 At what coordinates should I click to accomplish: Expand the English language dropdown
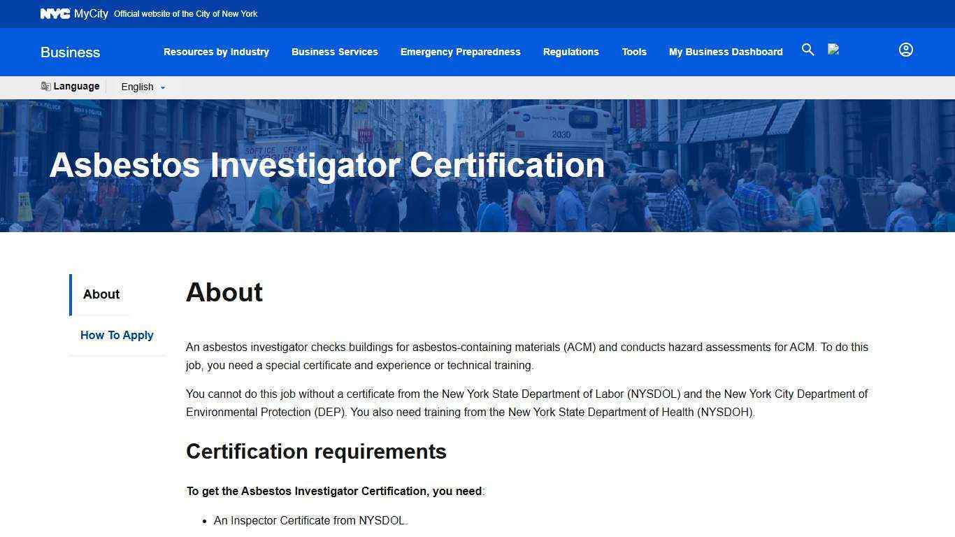pyautogui.click(x=137, y=87)
